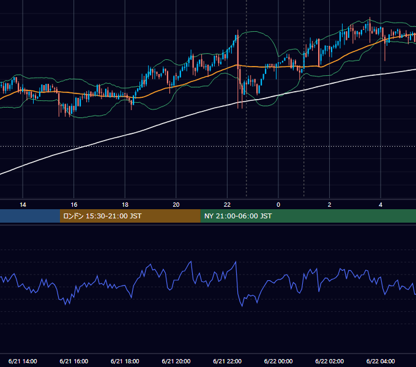416x367 pixels.
Task: Click the hour label 0 on the chart axis
Action: 278,205
